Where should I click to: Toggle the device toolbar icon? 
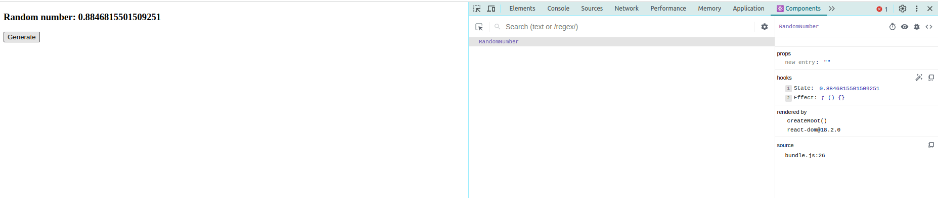pos(491,9)
